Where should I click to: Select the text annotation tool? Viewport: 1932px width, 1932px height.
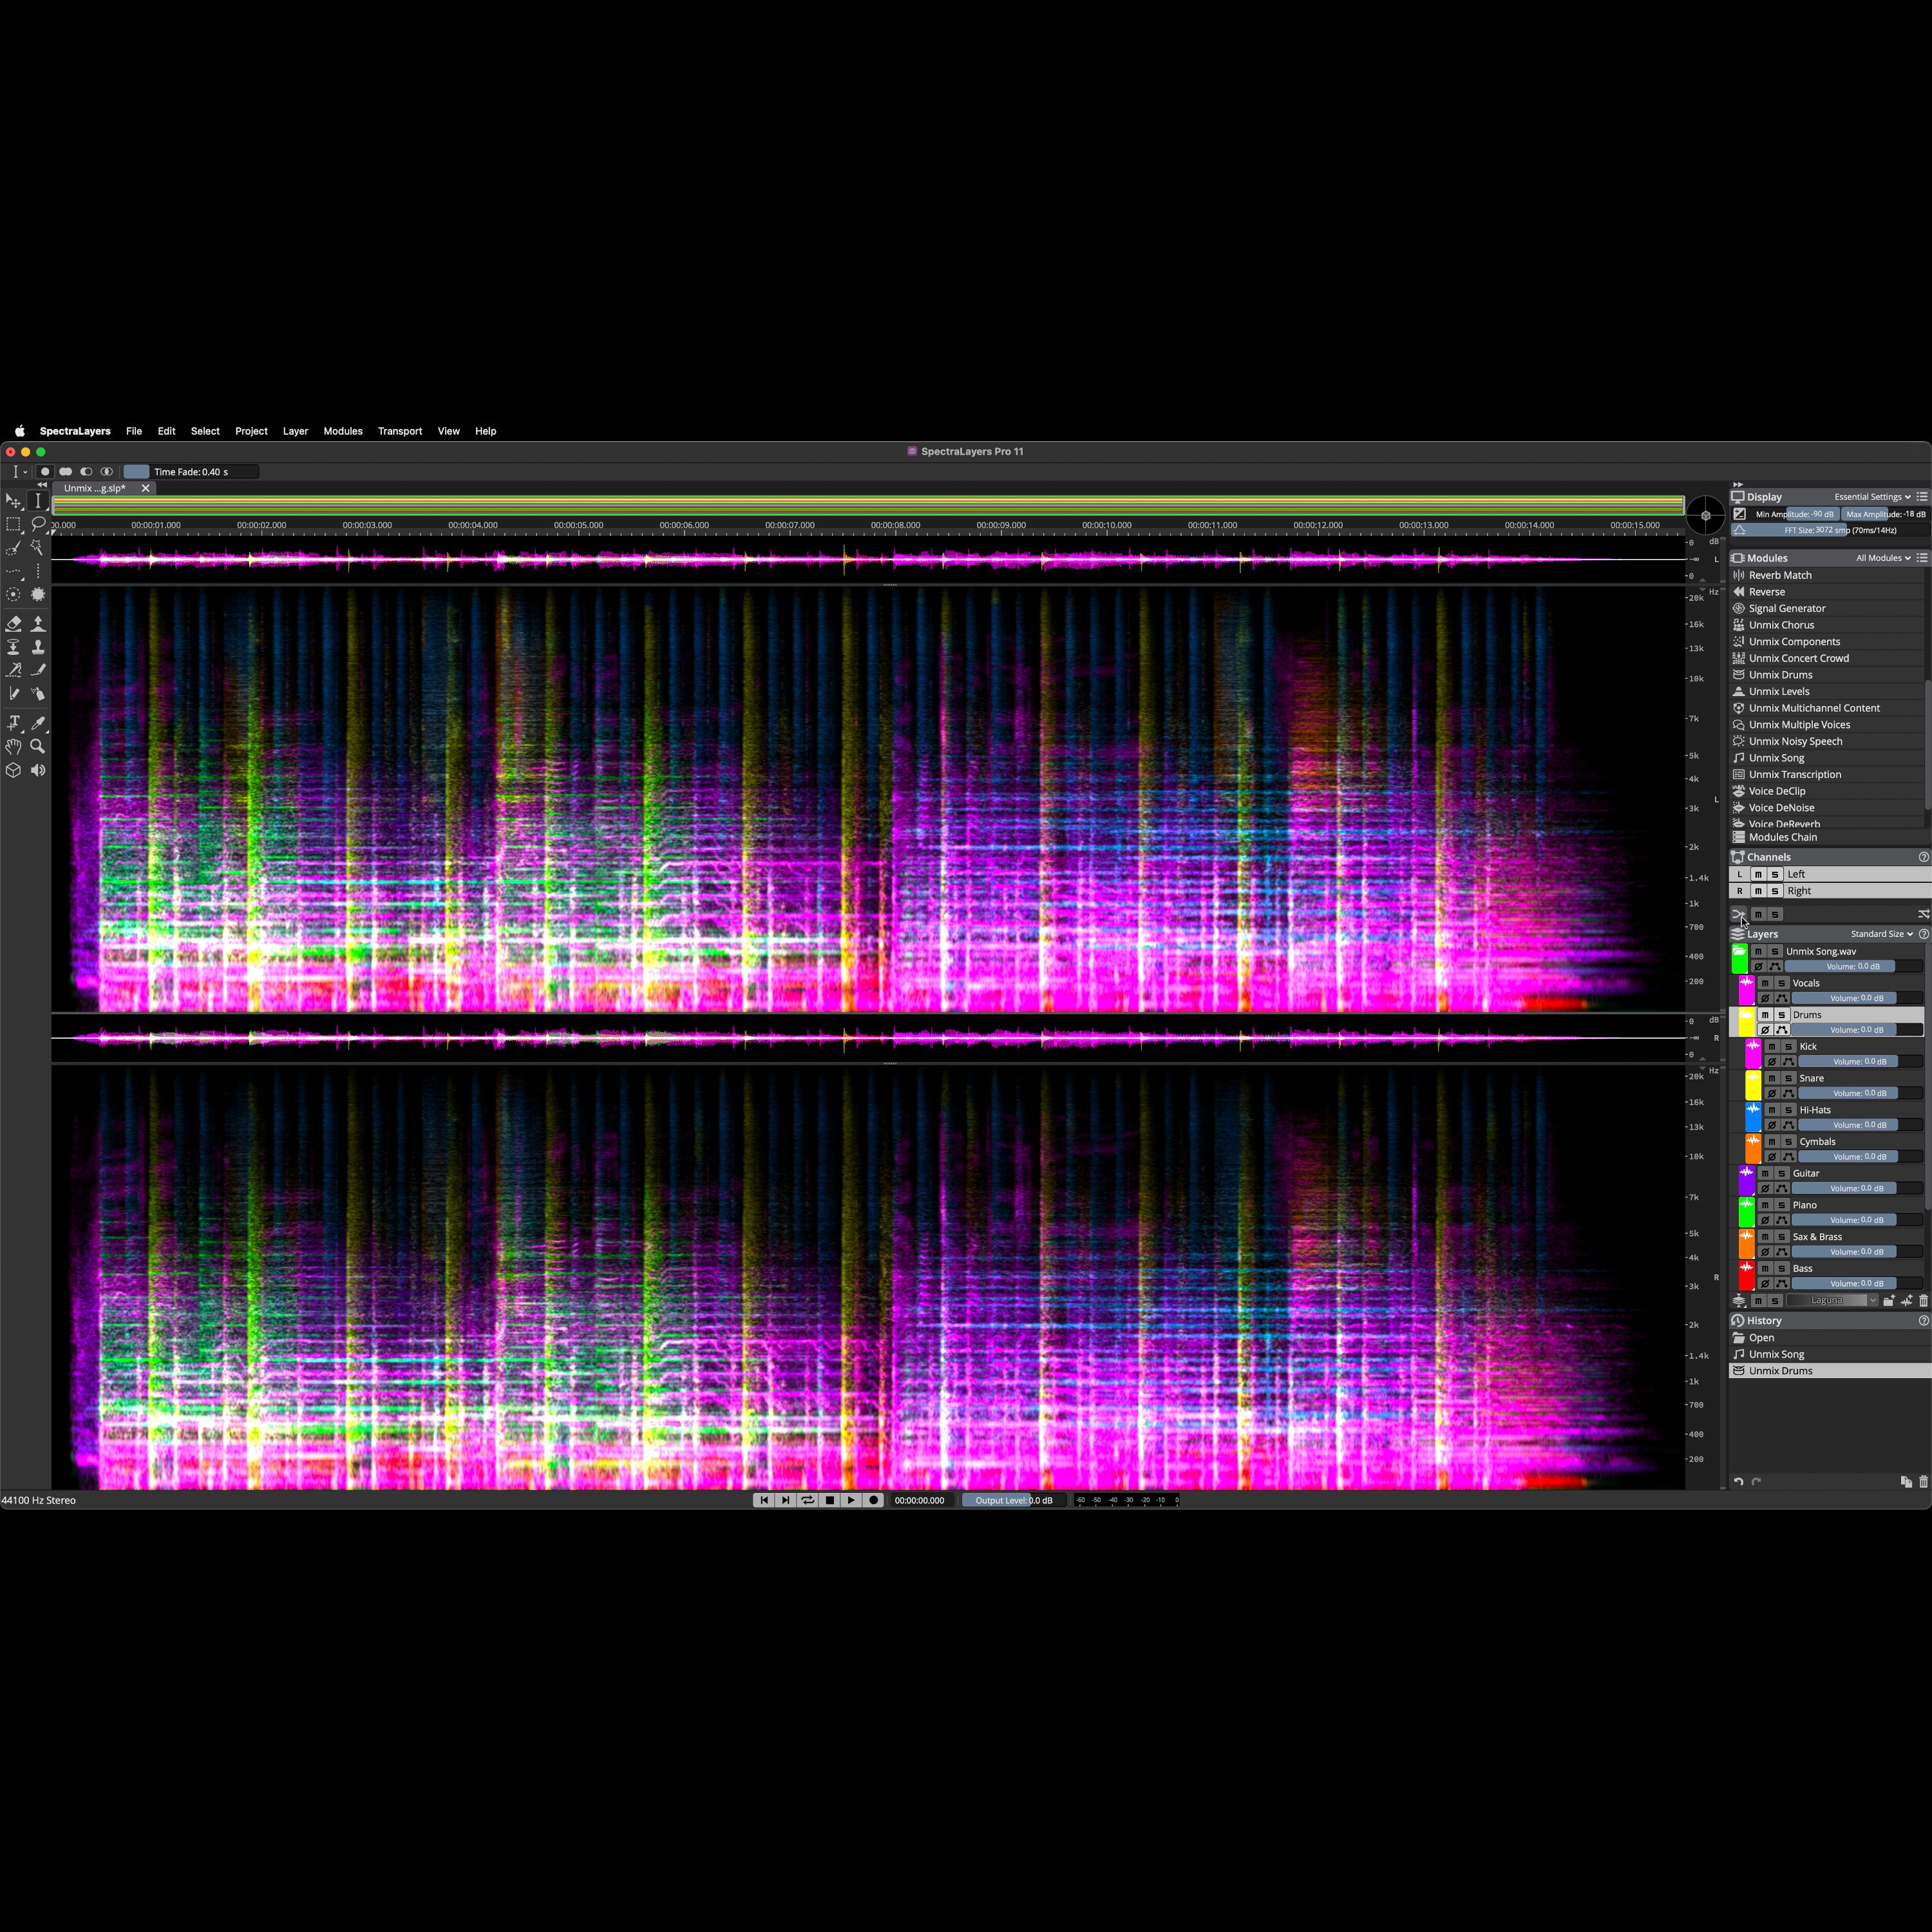pos(14,723)
